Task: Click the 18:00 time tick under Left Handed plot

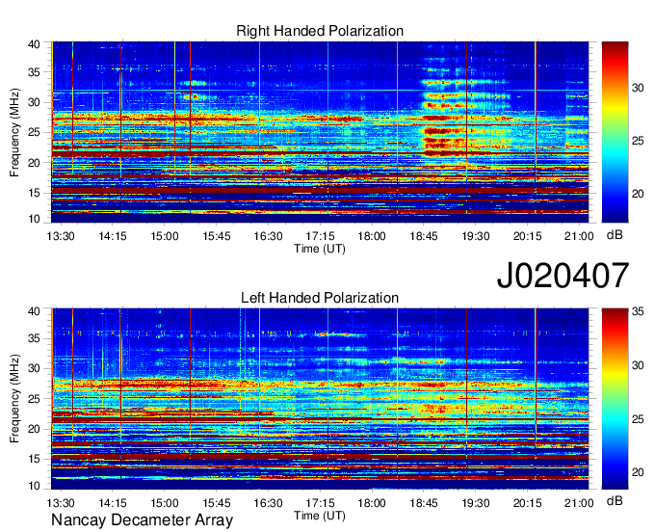Action: click(x=372, y=503)
